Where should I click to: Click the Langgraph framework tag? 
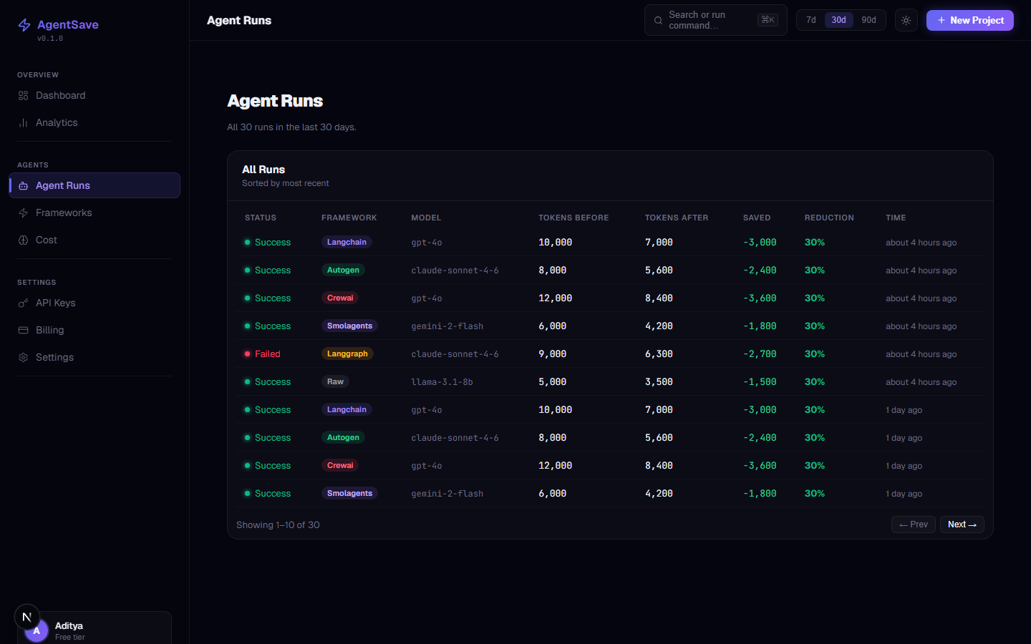(x=347, y=354)
